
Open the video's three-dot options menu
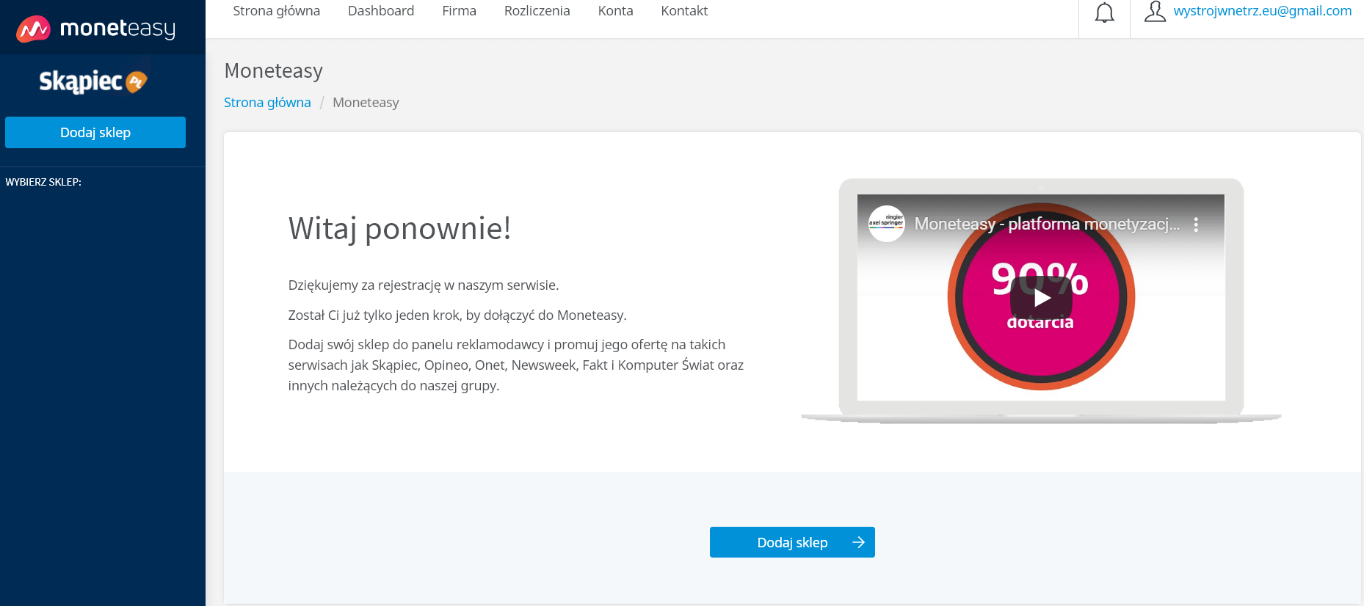pyautogui.click(x=1196, y=224)
